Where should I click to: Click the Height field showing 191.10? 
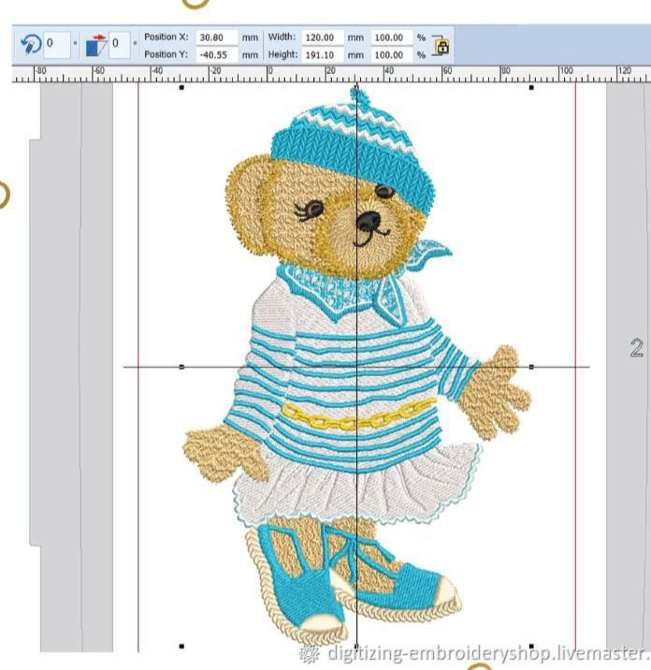323,54
